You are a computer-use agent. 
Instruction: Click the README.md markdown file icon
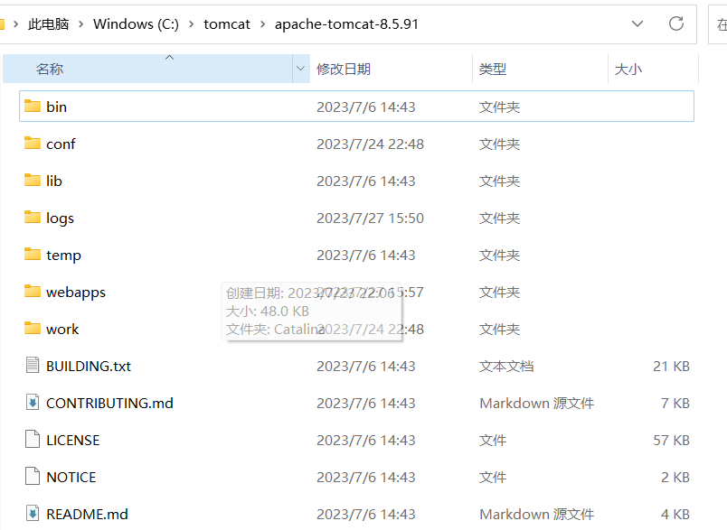point(33,514)
